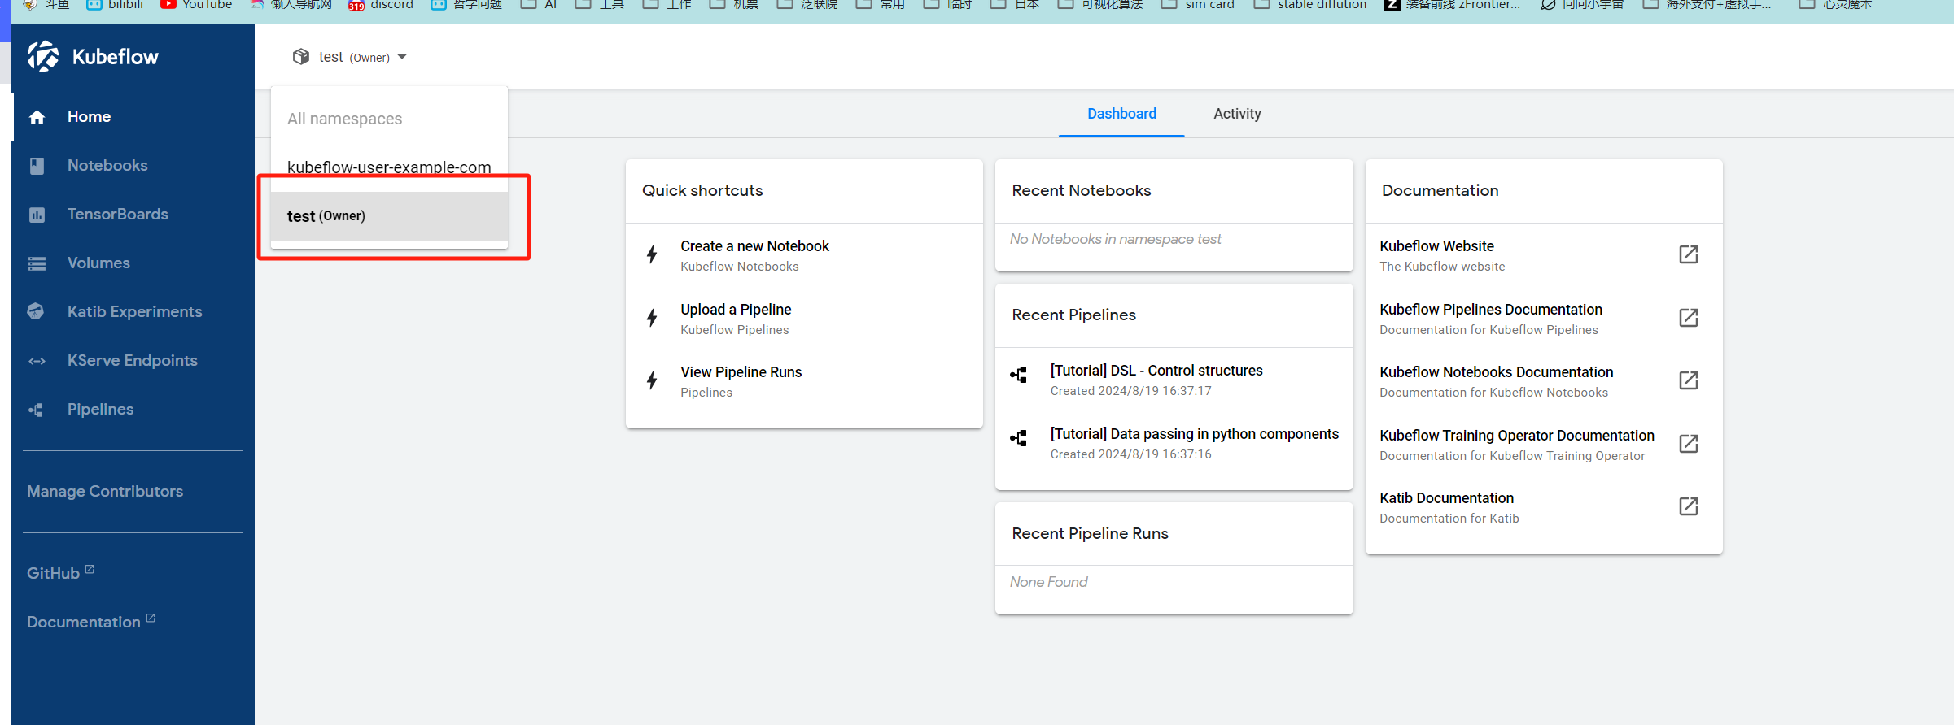Click the Recent Notebooks card heading
Viewport: 1954px width, 725px height.
(1082, 190)
